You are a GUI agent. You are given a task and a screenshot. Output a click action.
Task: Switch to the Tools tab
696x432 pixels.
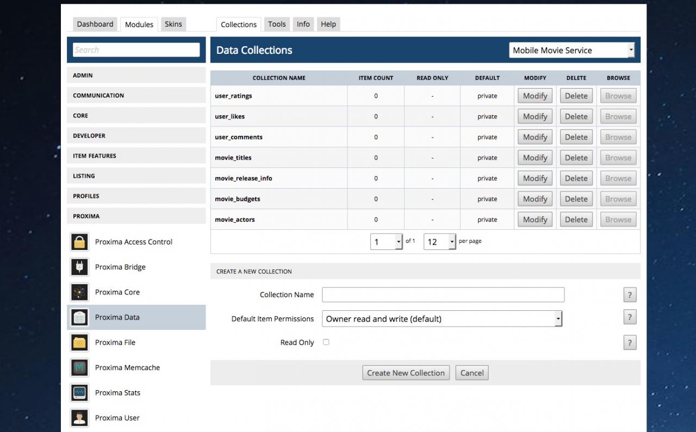pyautogui.click(x=277, y=24)
